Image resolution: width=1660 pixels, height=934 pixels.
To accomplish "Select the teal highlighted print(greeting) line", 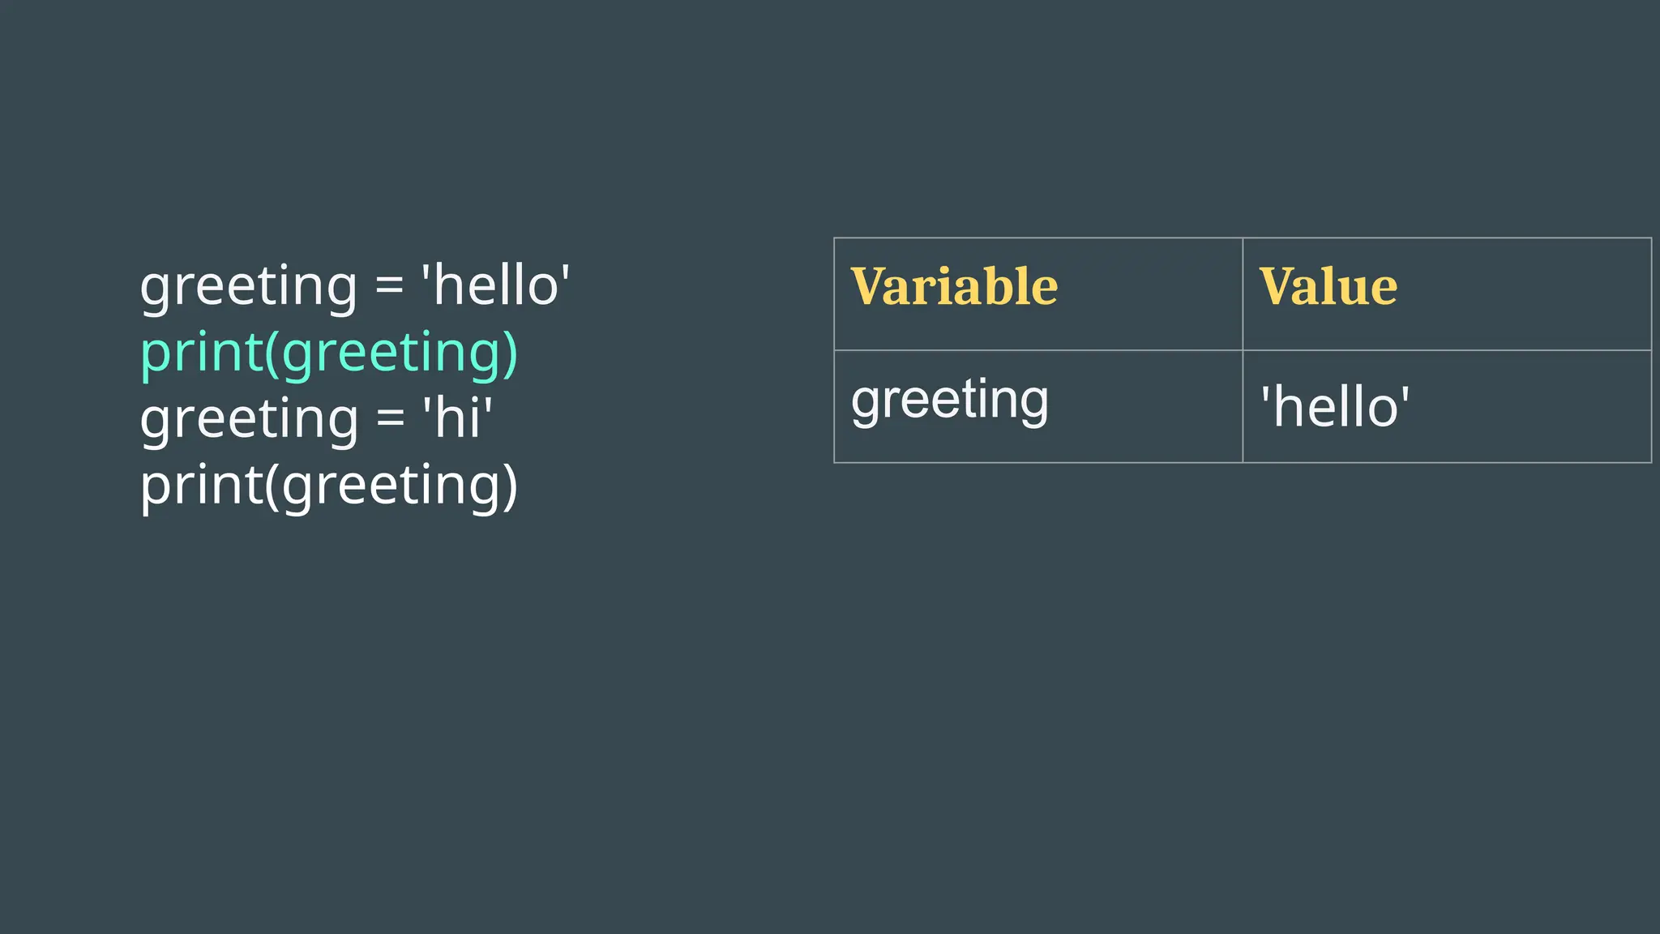I will click(328, 353).
